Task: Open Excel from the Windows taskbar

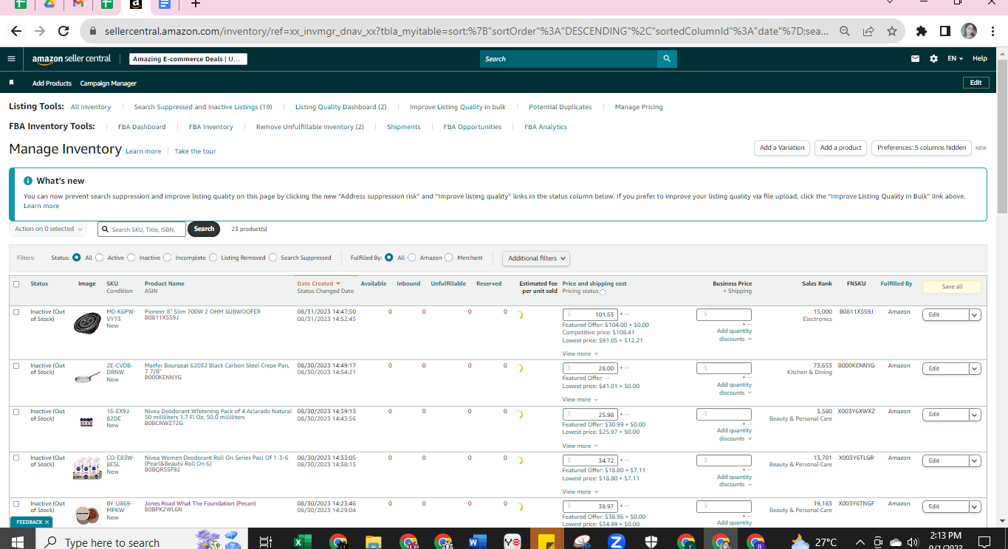Action: tap(301, 542)
